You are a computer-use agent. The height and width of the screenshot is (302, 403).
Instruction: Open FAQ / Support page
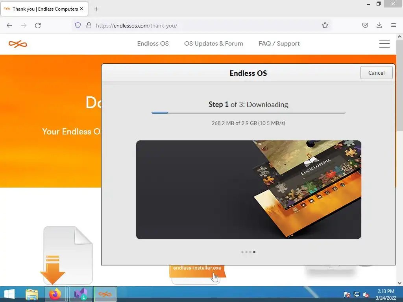279,44
